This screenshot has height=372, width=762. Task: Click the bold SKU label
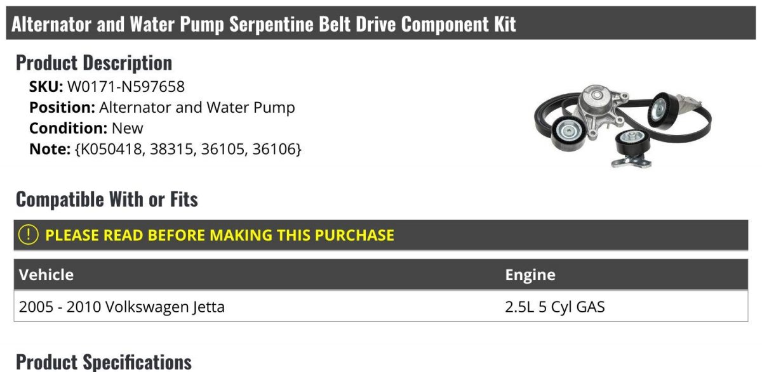pos(46,86)
